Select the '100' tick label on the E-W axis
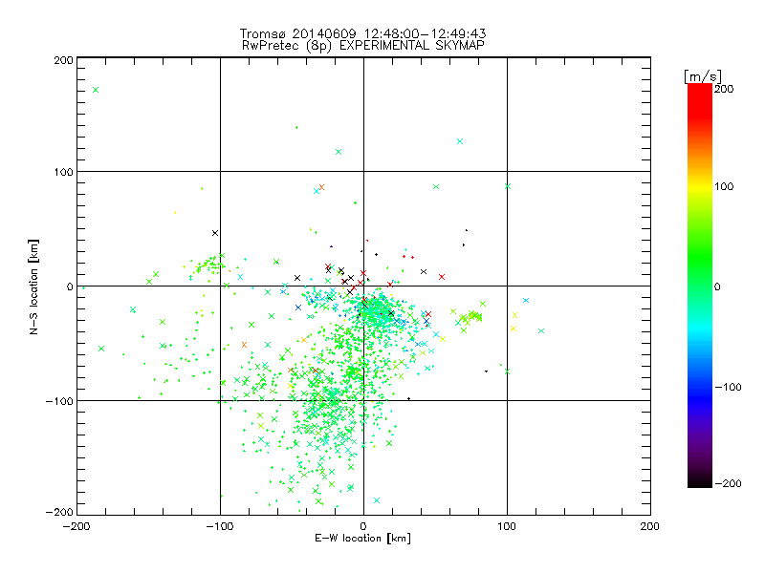 (507, 526)
